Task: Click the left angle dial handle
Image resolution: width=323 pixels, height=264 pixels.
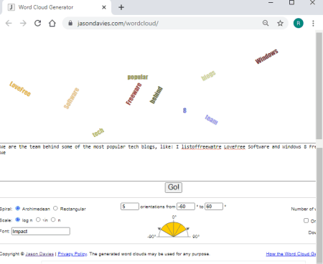Action: tap(159, 229)
